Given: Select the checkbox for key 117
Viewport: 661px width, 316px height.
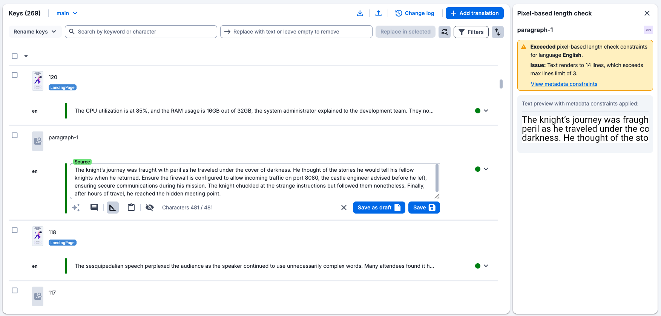Looking at the screenshot, I should pos(15,290).
